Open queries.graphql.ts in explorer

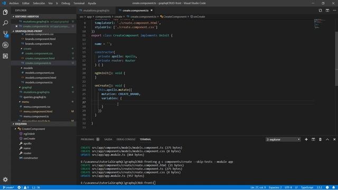click(35, 97)
